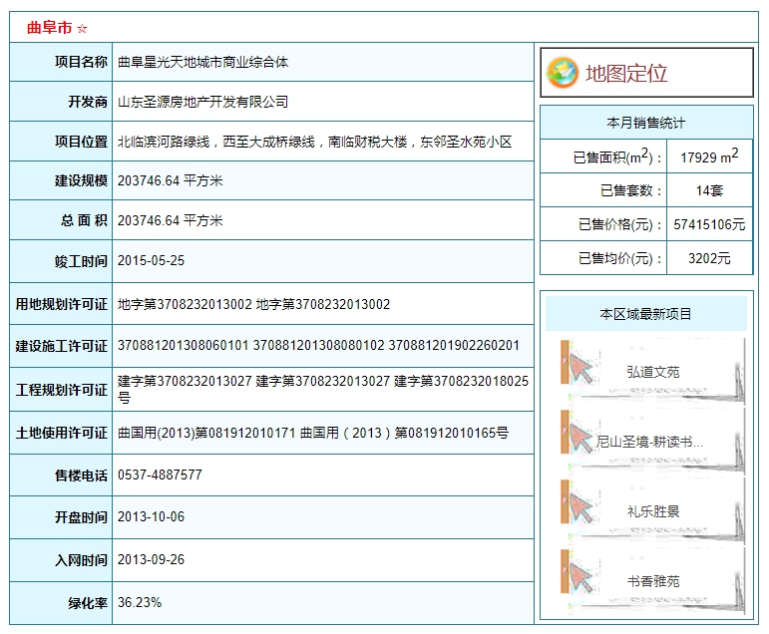This screenshot has height=634, width=769.
Task: Click the 已售面积(m2) label
Action: (x=617, y=157)
